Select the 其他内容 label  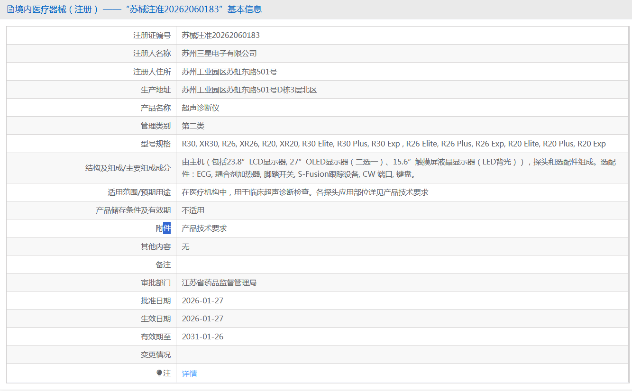coord(156,246)
